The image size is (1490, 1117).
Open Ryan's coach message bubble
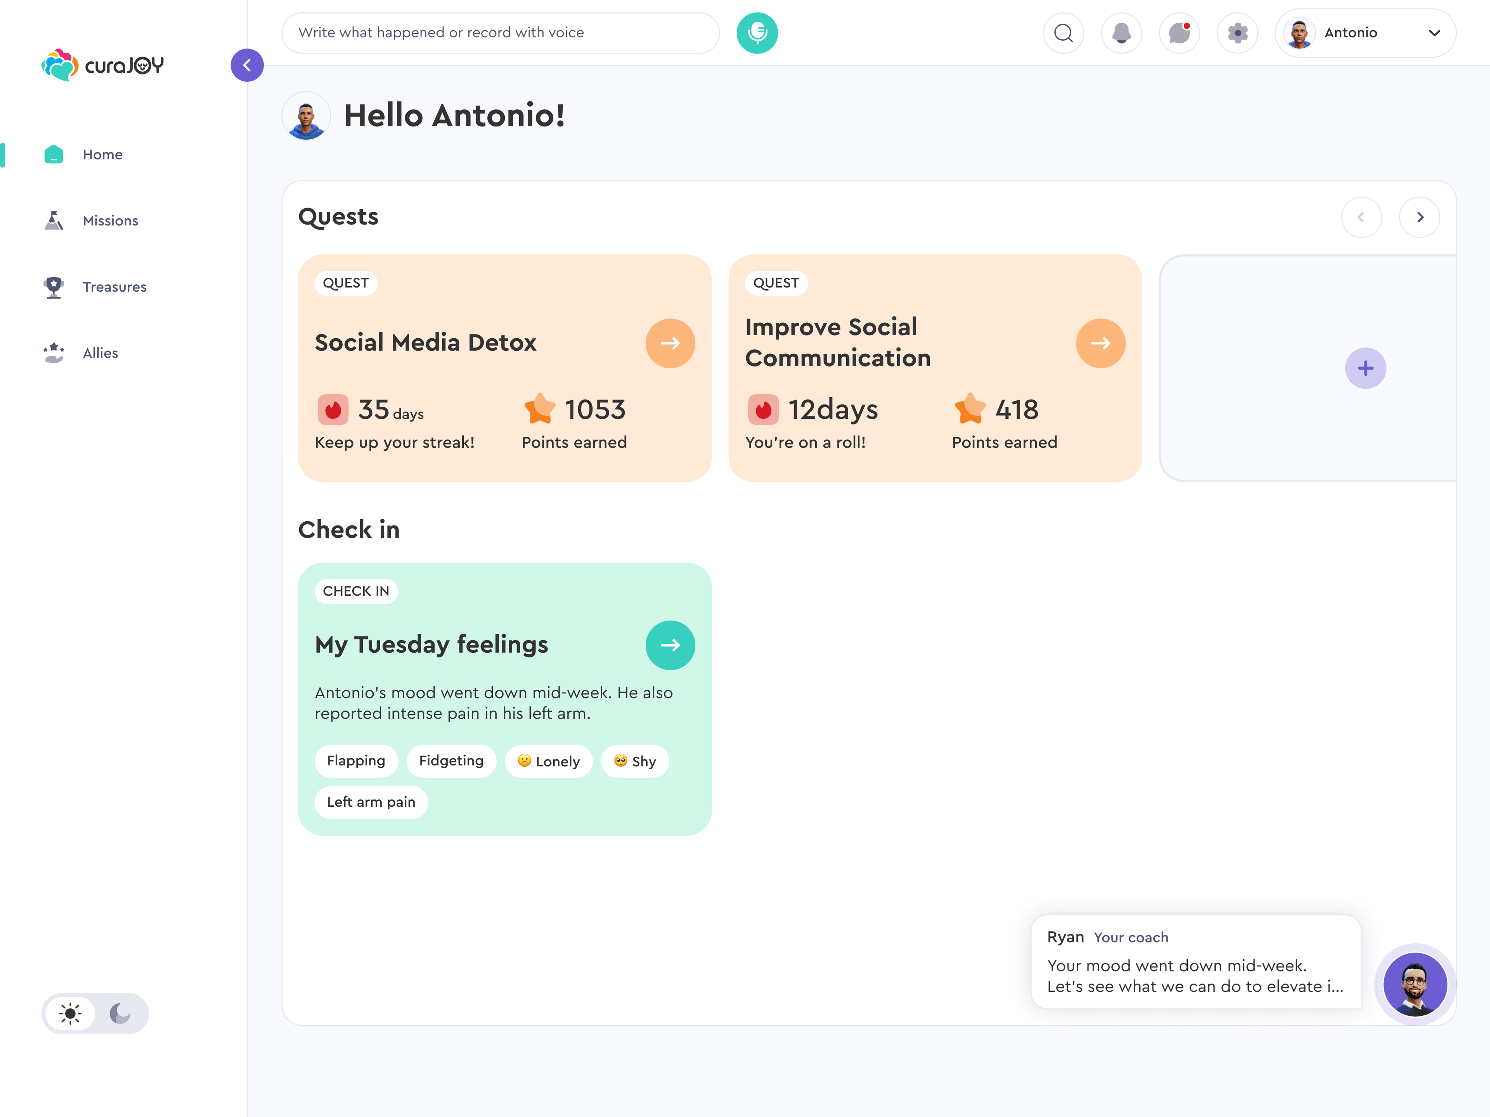tap(1195, 961)
